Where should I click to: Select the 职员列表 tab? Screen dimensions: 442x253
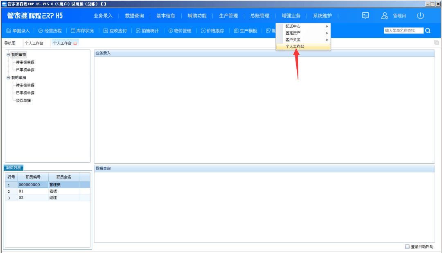pos(14,167)
